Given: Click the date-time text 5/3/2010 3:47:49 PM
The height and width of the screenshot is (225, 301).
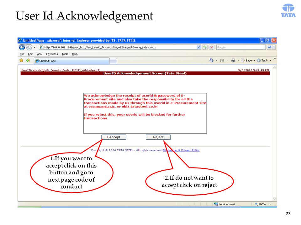Looking at the screenshot, I should pyautogui.click(x=253, y=70).
